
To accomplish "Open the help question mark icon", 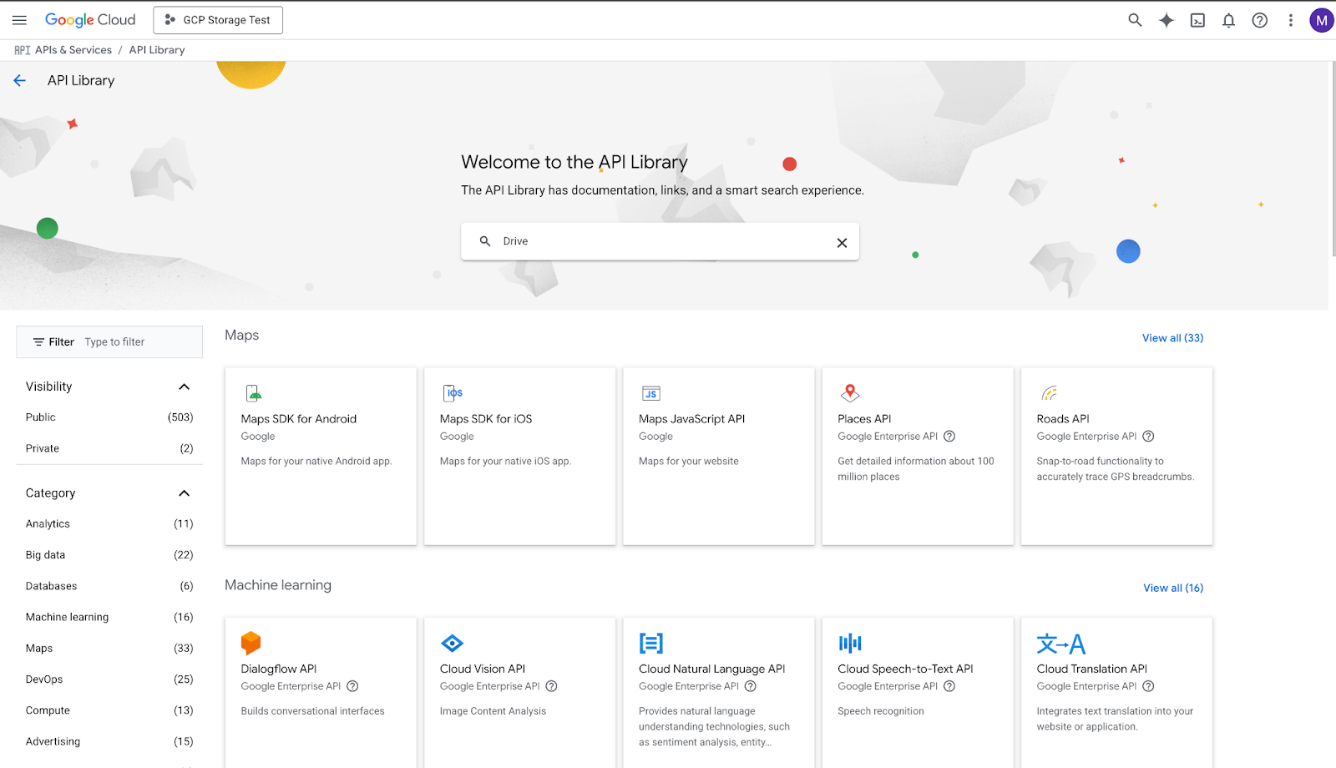I will pyautogui.click(x=1259, y=20).
